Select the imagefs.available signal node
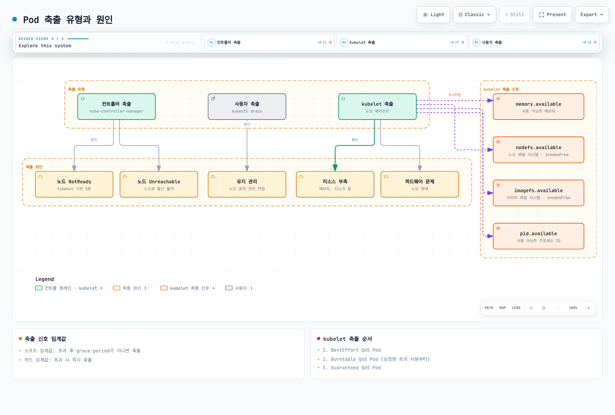Image resolution: width=615 pixels, height=415 pixels. tap(539, 193)
